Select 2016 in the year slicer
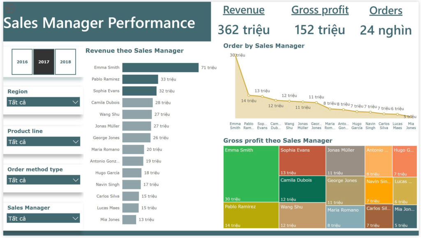This screenshot has height=238, width=421. click(x=22, y=62)
